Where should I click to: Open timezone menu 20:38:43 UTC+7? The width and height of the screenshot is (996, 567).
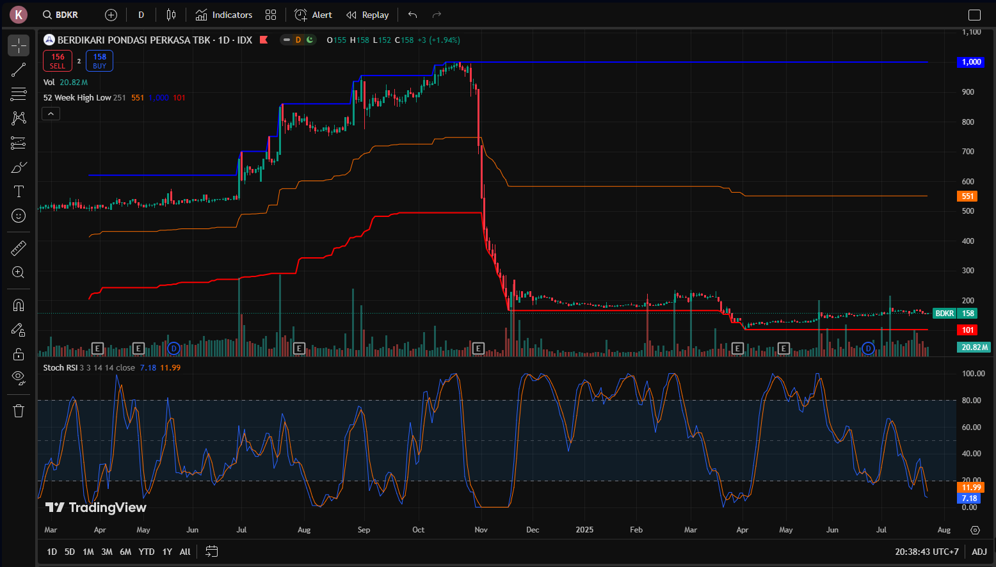[927, 552]
